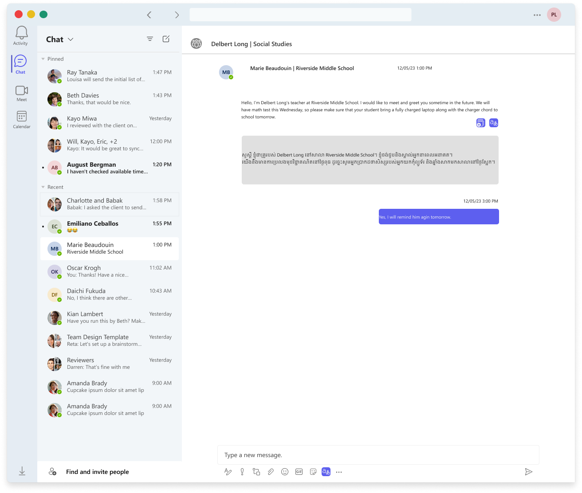This screenshot has width=582, height=493.
Task: Open Beth Davies chat
Action: coord(110,99)
